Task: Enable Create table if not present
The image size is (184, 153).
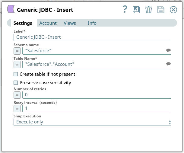Action: (16, 74)
